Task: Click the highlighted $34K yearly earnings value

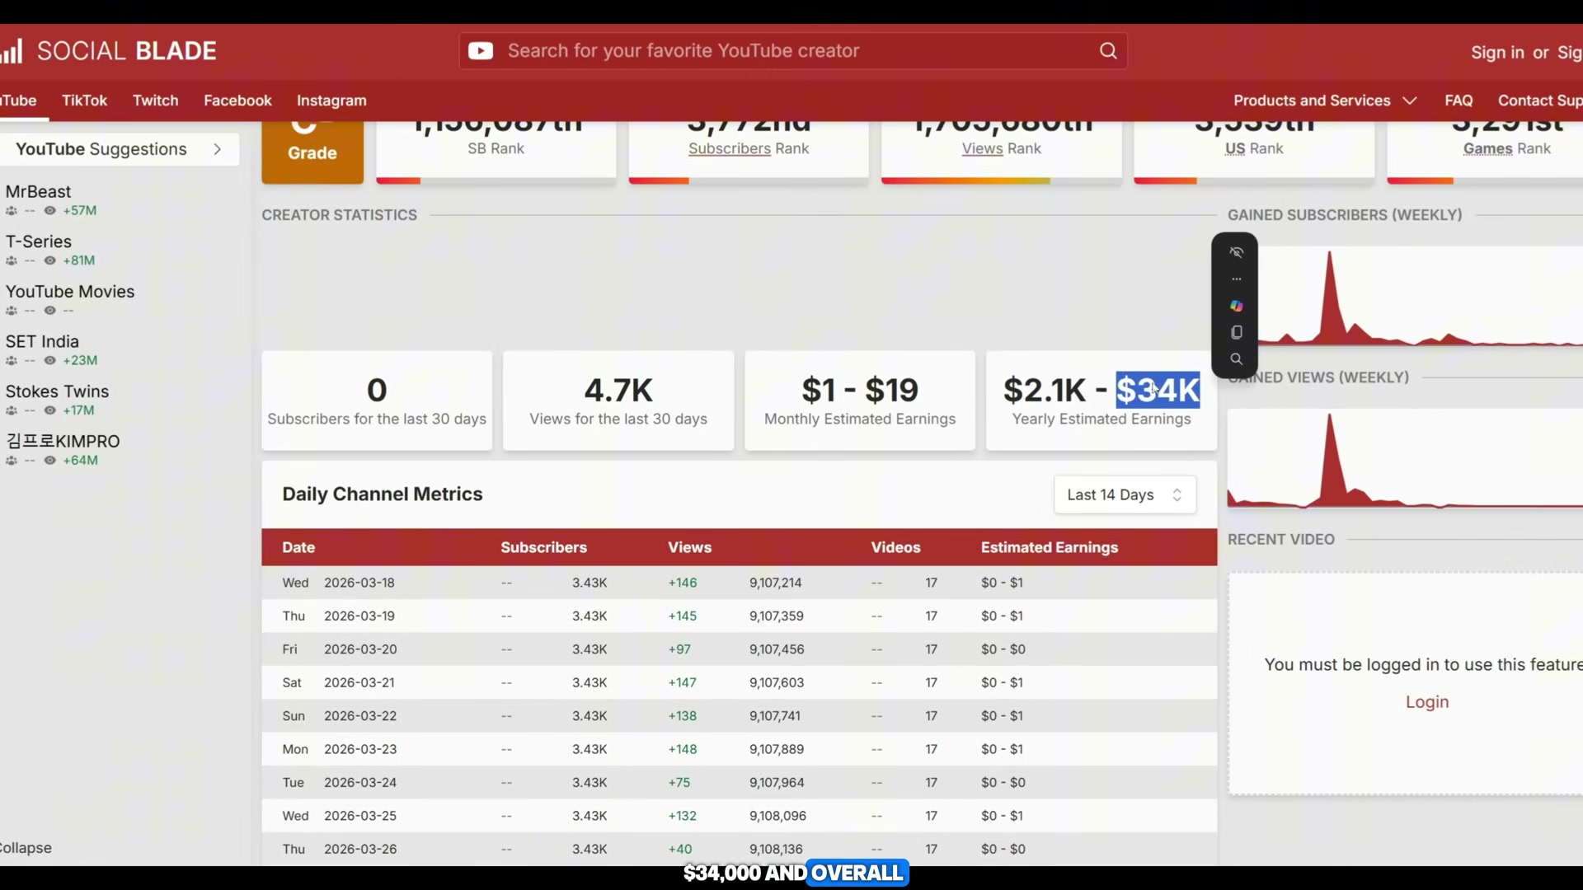Action: [x=1158, y=390]
